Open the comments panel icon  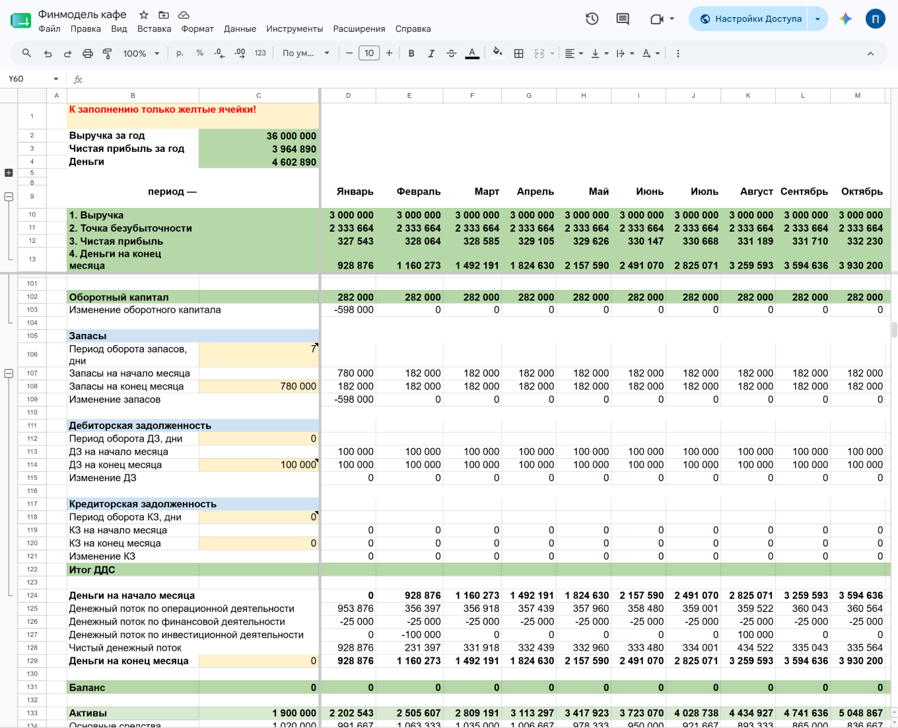[x=623, y=19]
